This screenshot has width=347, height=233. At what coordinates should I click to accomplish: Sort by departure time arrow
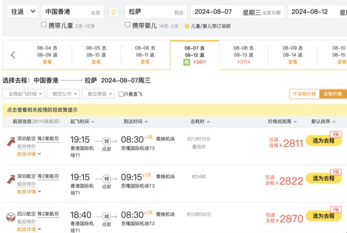coord(93,122)
